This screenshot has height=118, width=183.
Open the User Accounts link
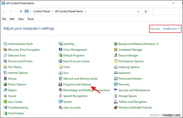[72, 108]
